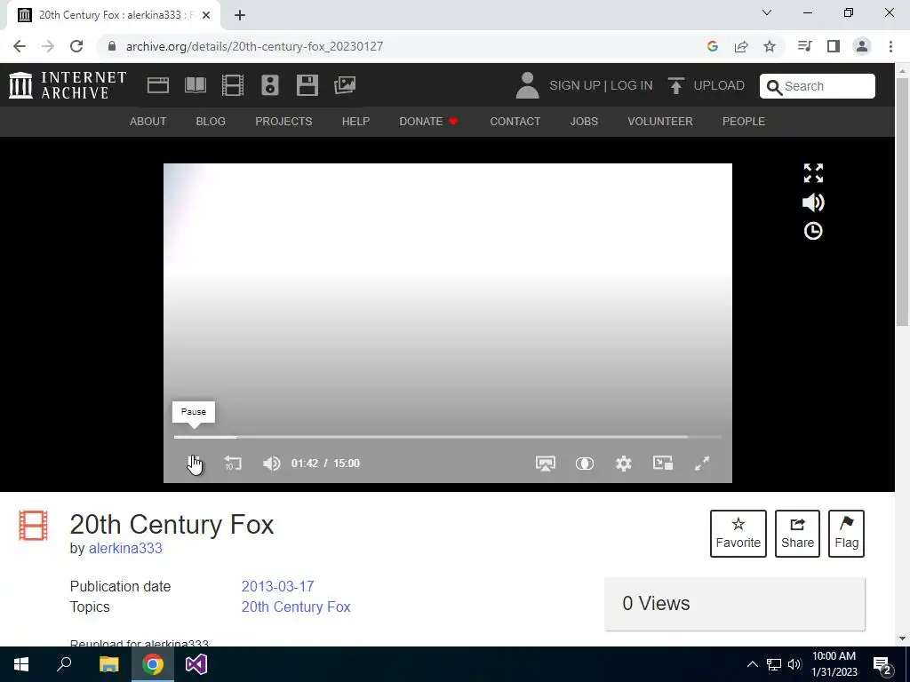Open the HELP menu item

[x=355, y=121]
